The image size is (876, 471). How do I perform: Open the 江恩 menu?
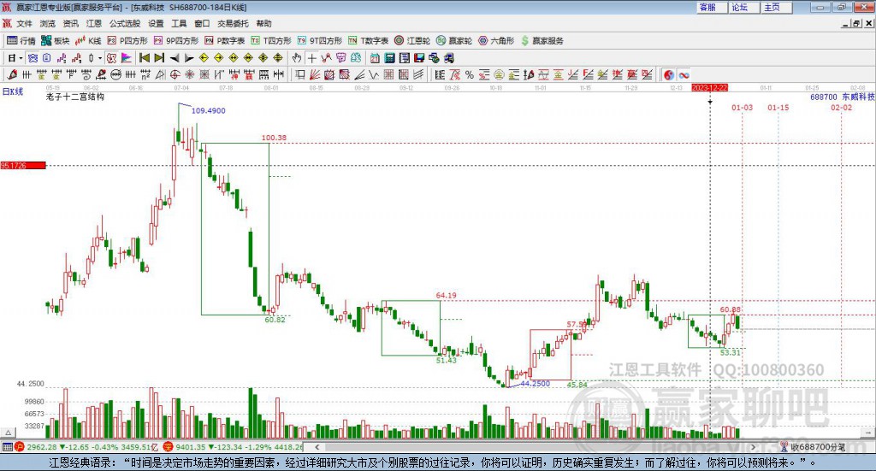coord(94,23)
